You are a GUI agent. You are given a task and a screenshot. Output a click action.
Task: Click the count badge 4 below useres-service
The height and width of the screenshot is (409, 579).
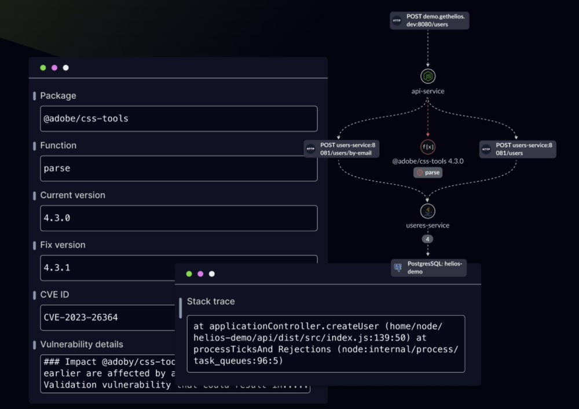pyautogui.click(x=427, y=239)
